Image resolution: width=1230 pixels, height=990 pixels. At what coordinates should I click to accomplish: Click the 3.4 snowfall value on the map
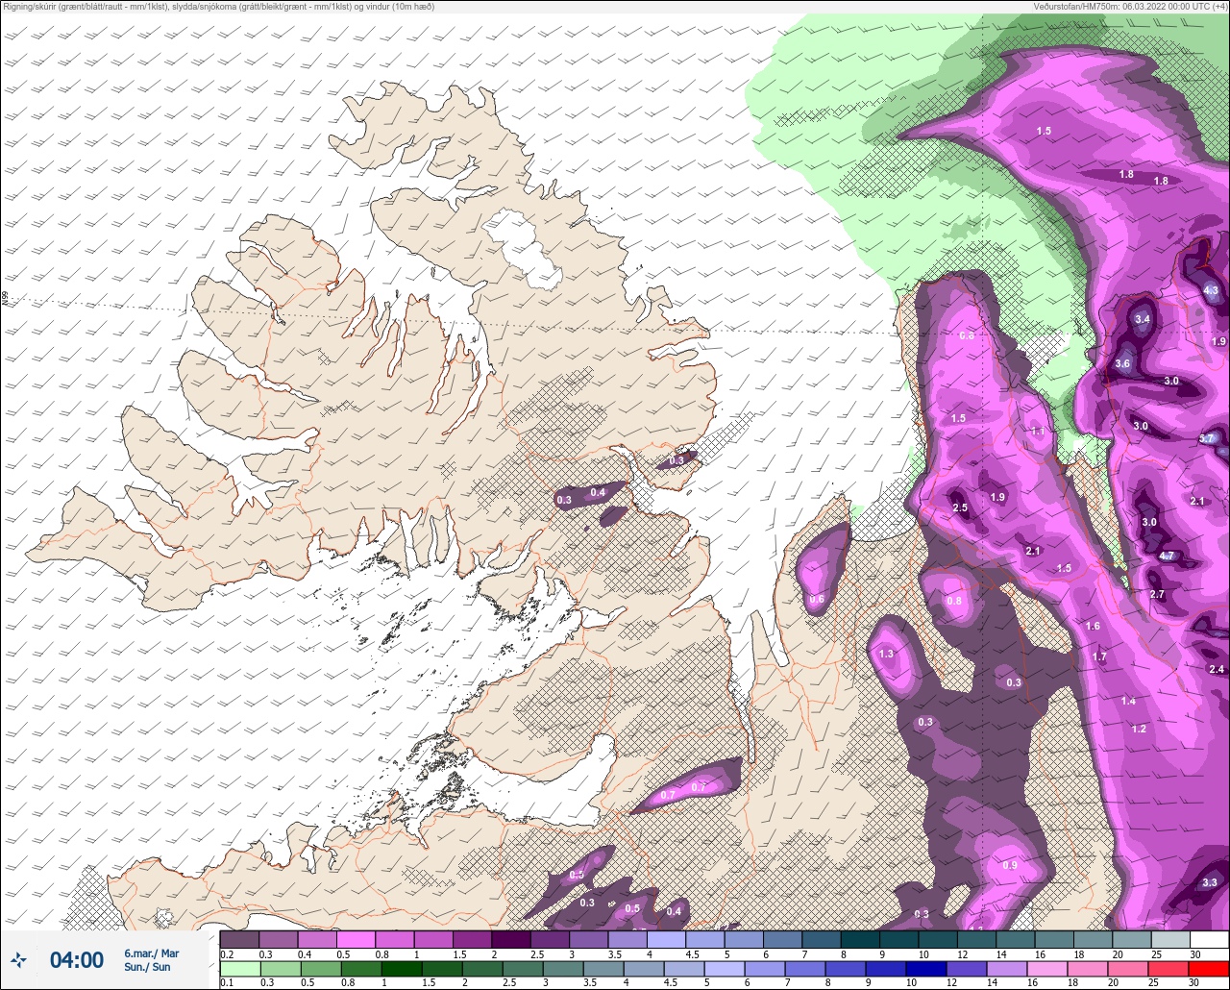1143,318
